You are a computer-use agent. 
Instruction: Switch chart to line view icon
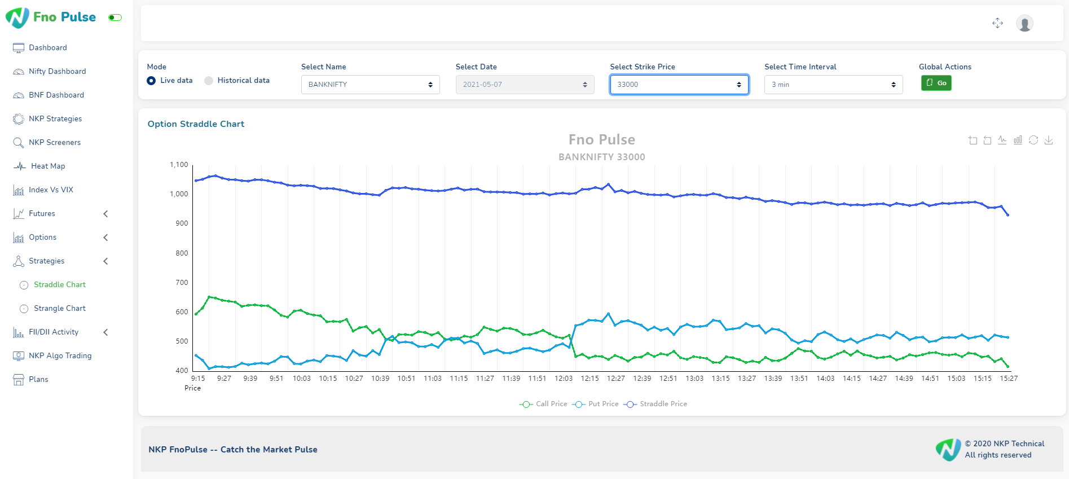pos(1002,140)
